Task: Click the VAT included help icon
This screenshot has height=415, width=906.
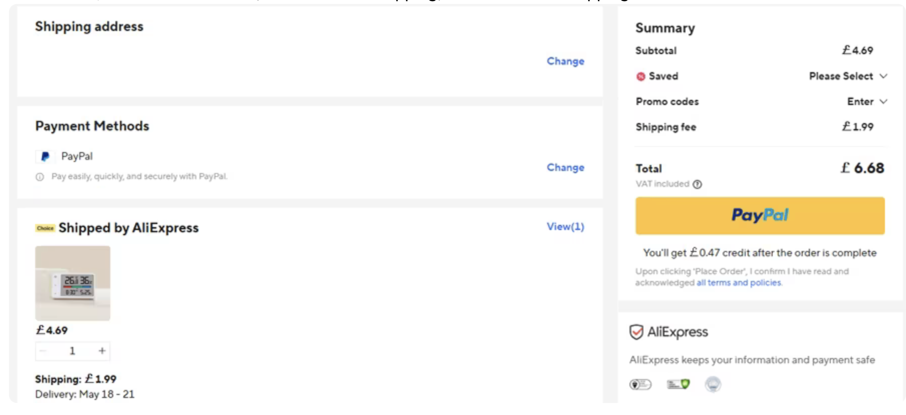Action: (697, 184)
